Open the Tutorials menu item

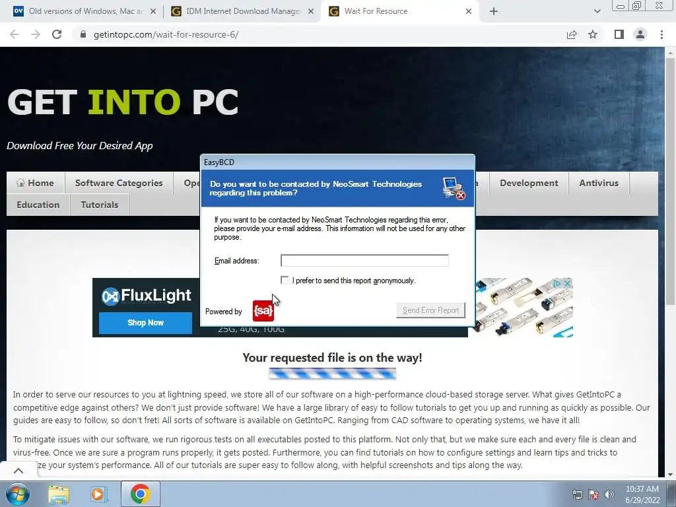coord(100,205)
